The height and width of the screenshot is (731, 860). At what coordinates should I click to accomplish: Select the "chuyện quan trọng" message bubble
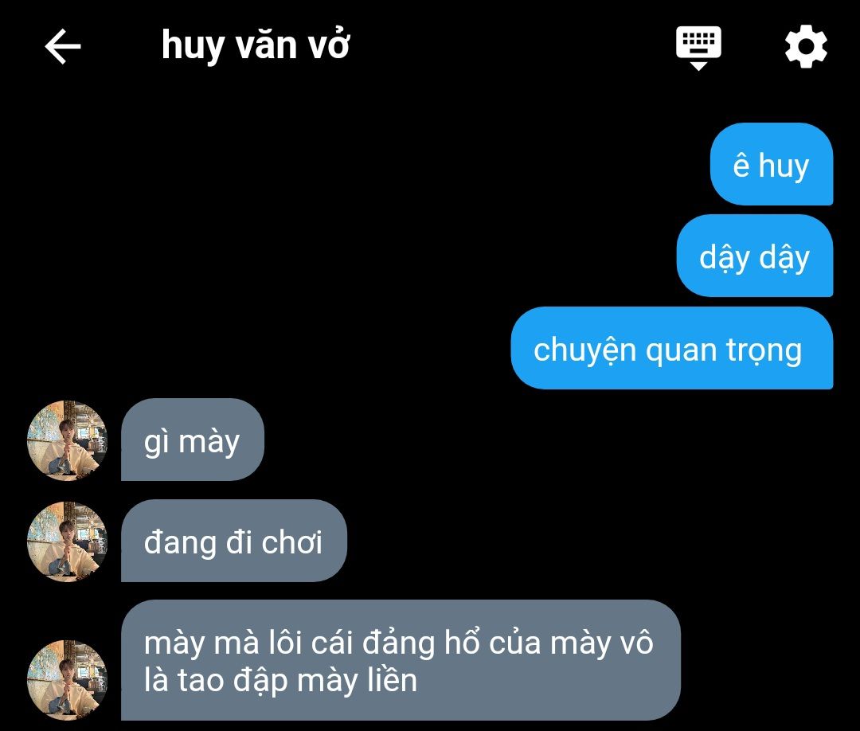672,348
